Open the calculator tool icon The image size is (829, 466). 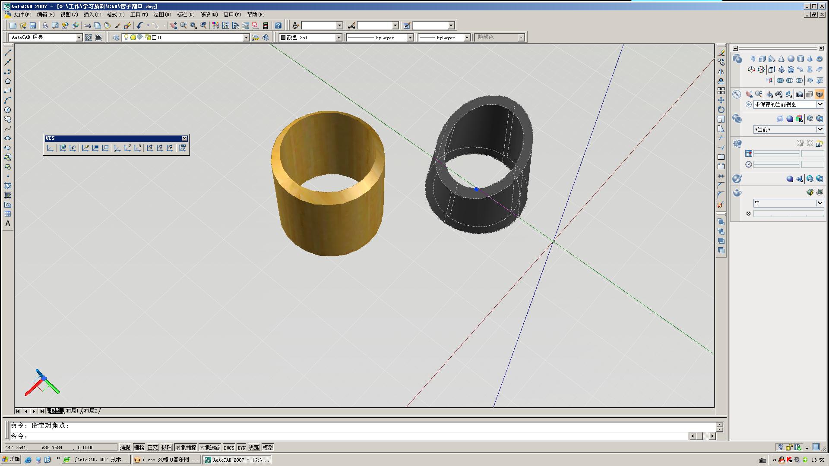pos(266,26)
